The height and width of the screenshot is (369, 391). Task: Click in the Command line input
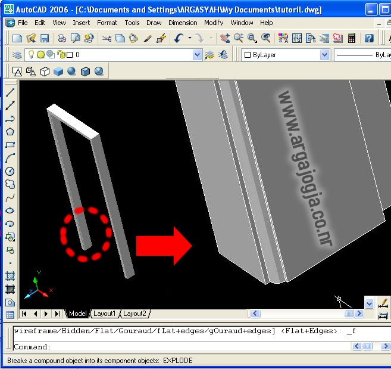click(182, 346)
